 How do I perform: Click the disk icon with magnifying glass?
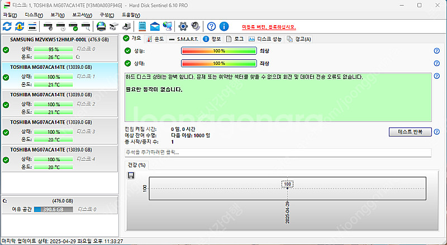[85, 26]
